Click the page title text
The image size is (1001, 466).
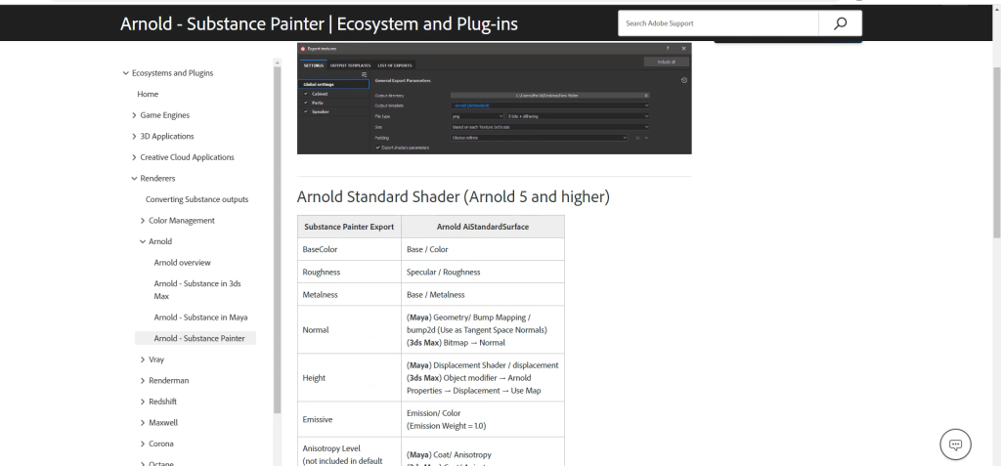320,24
